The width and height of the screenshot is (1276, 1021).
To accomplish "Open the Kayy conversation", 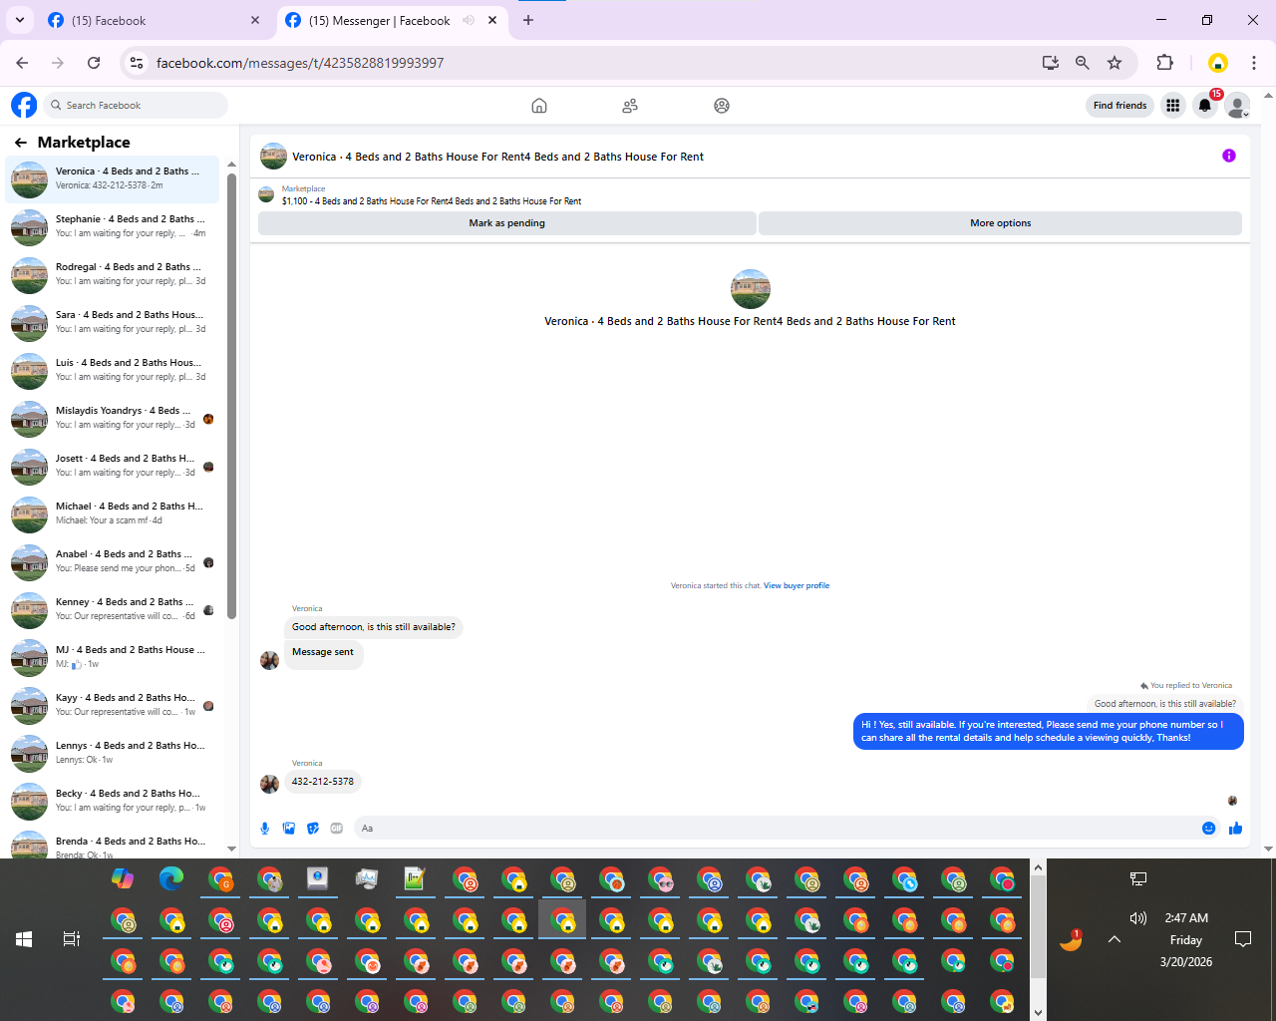I will (113, 706).
